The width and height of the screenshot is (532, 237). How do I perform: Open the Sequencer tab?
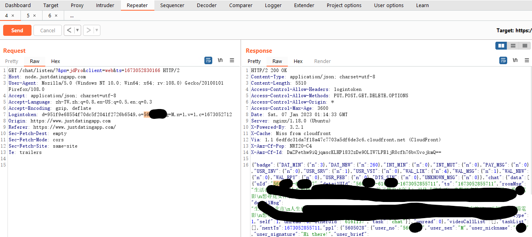172,6
